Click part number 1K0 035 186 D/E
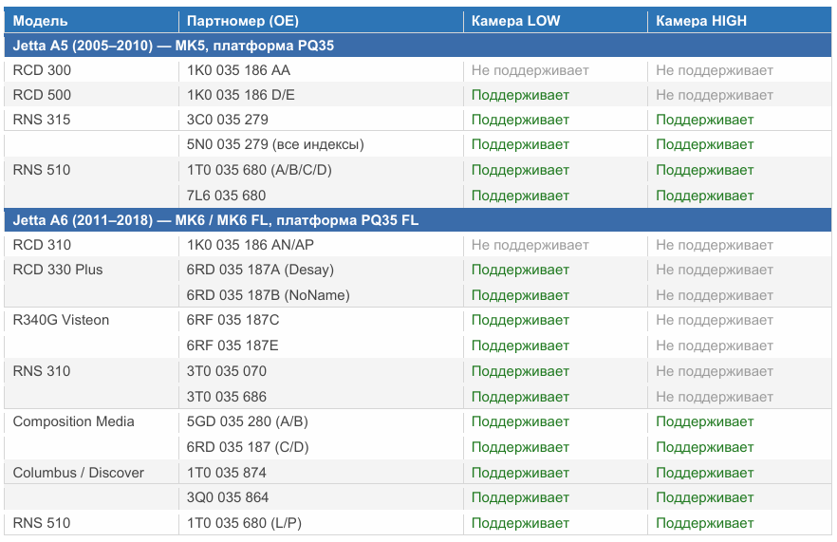 point(240,95)
